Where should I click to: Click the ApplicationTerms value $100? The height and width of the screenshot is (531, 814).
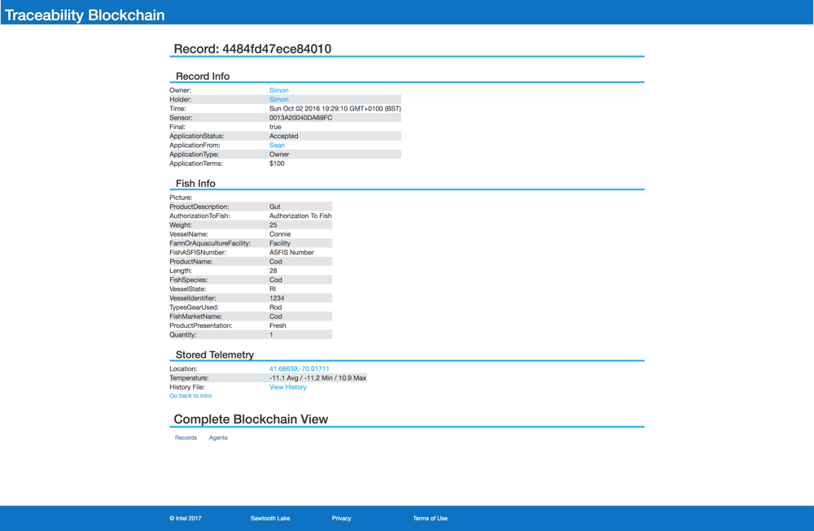coord(277,164)
